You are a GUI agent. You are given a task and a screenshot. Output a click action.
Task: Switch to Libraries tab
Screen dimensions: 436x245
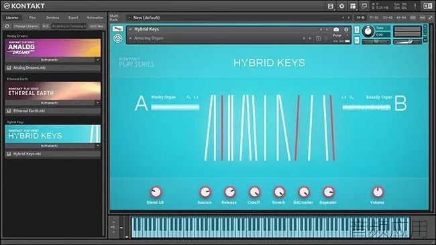click(x=12, y=17)
